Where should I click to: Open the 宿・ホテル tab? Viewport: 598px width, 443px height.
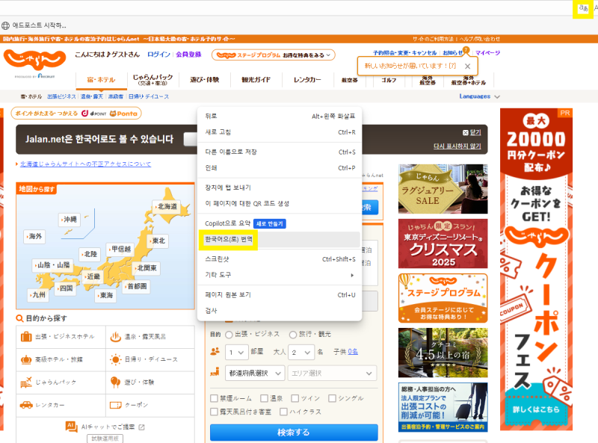click(101, 80)
